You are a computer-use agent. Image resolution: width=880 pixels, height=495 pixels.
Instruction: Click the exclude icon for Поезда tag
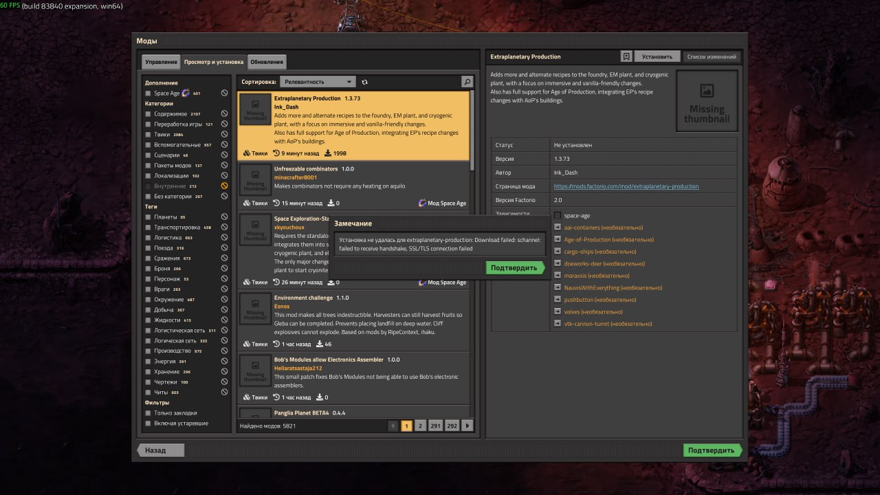[x=224, y=248]
